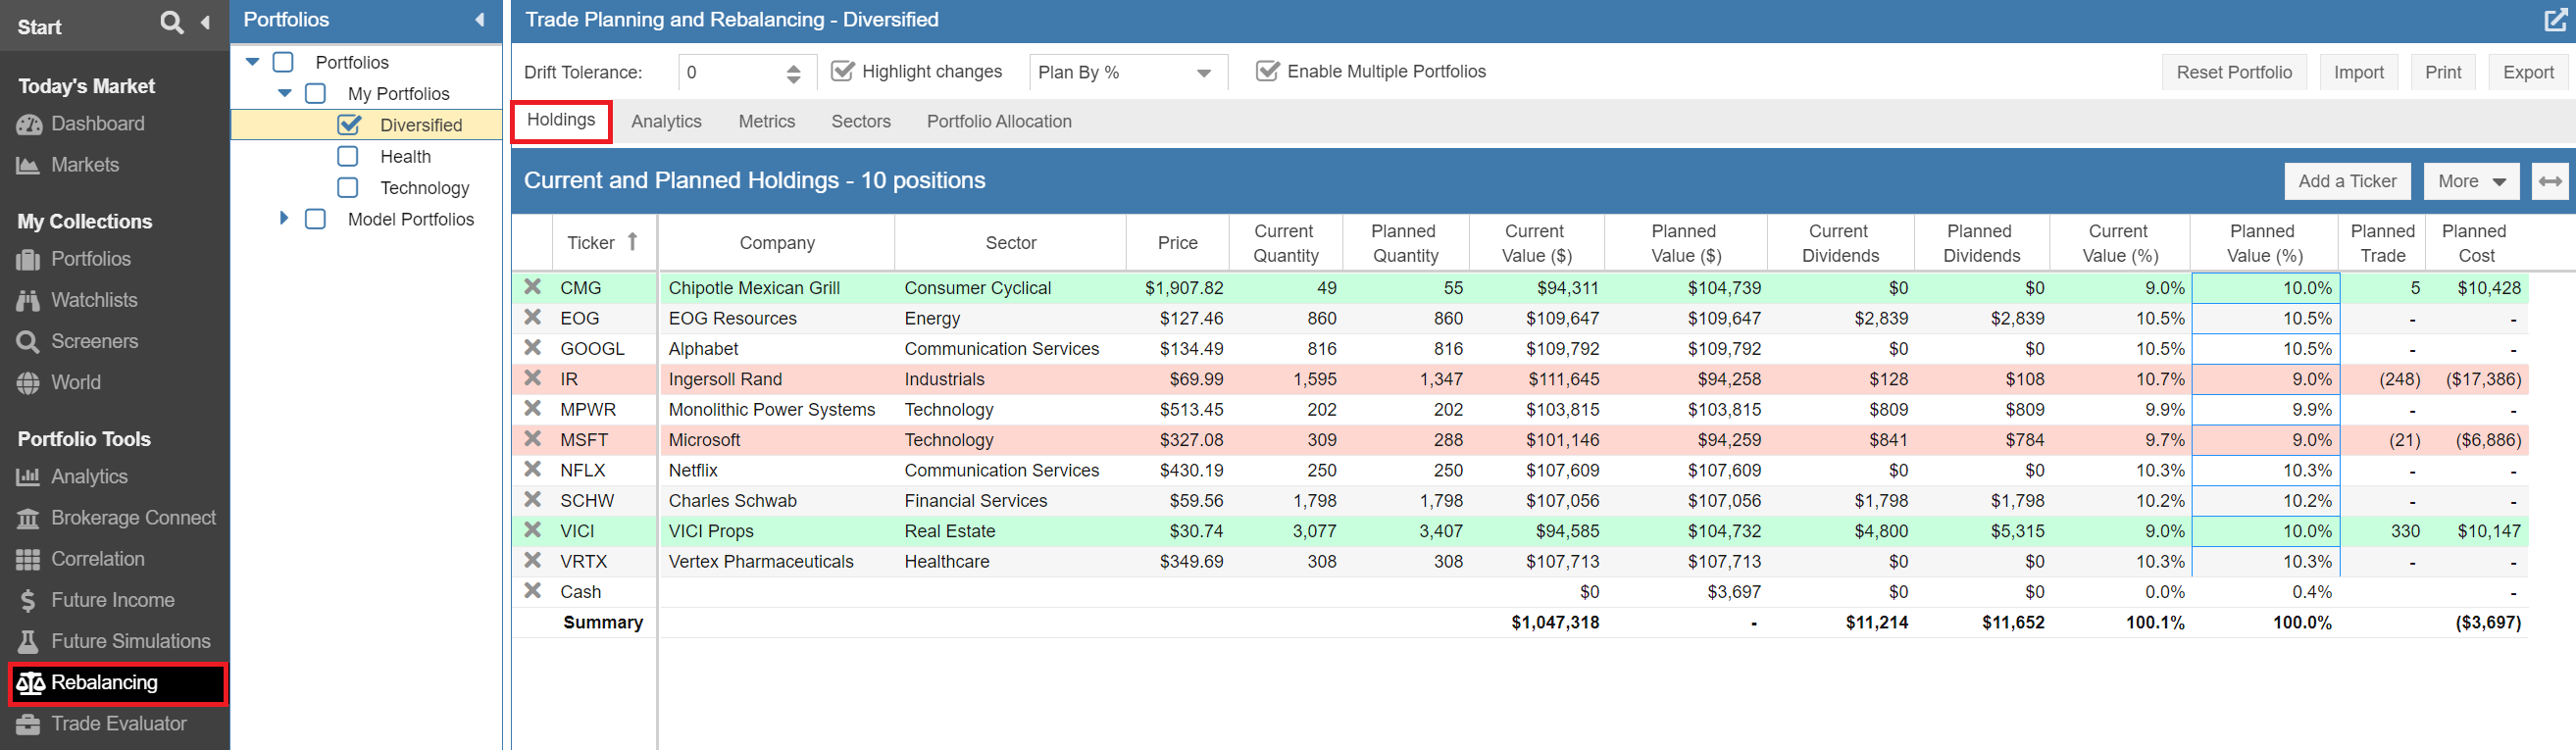Click the search magnifier icon beside Start
2576x750 pixels.
click(172, 22)
